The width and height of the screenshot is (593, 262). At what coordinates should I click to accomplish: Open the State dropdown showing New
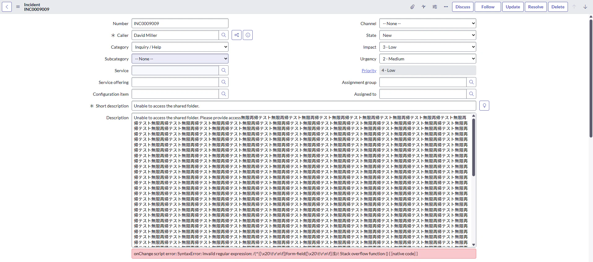pyautogui.click(x=428, y=35)
